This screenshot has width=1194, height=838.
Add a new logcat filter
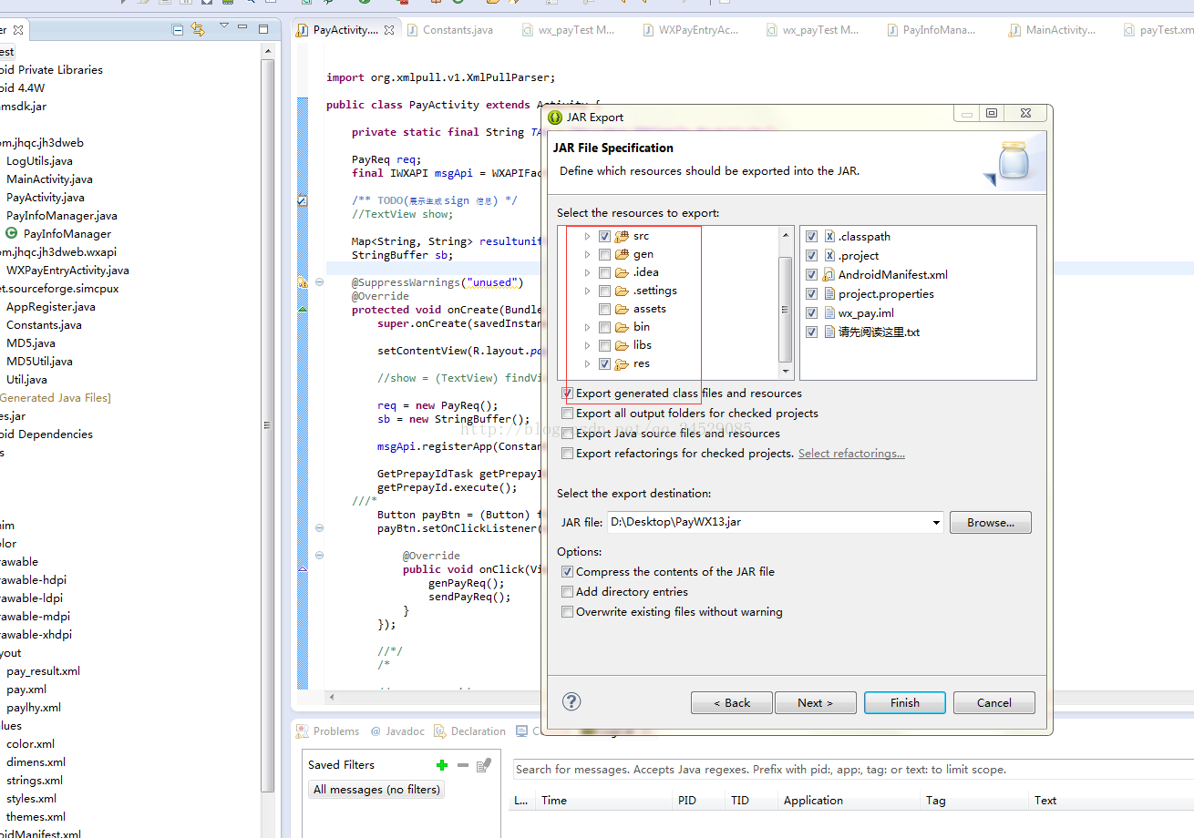pos(442,765)
